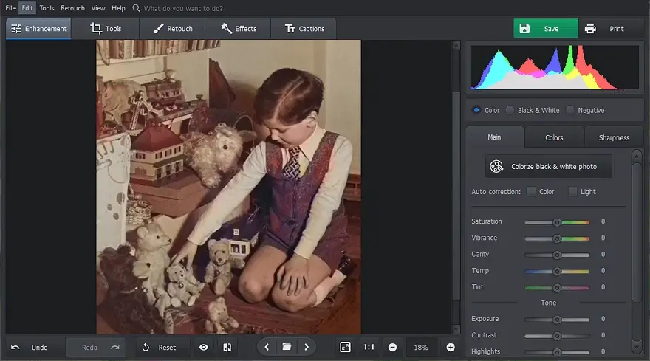Open the folder browse icon
Image resolution: width=650 pixels, height=361 pixels.
[287, 347]
